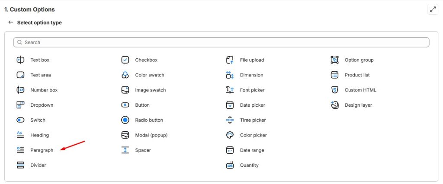Choose the Font picker icon
The height and width of the screenshot is (184, 443).
(230, 90)
